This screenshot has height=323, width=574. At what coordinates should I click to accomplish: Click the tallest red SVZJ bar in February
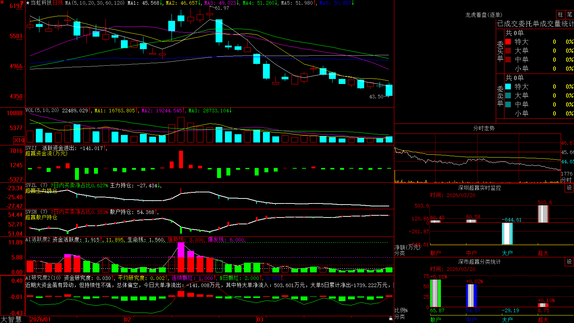[181, 159]
